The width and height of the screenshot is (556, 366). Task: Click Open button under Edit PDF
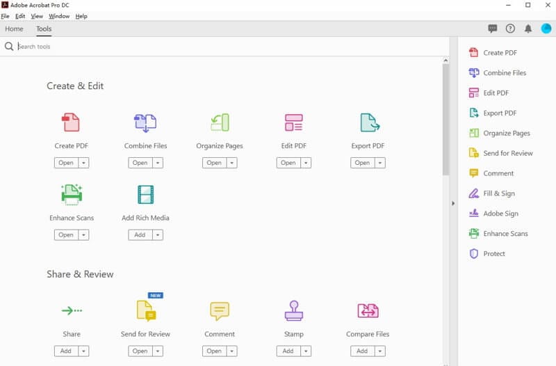coord(288,163)
